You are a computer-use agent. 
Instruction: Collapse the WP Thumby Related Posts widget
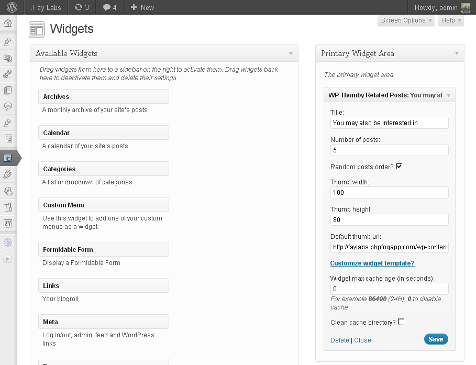pyautogui.click(x=448, y=95)
